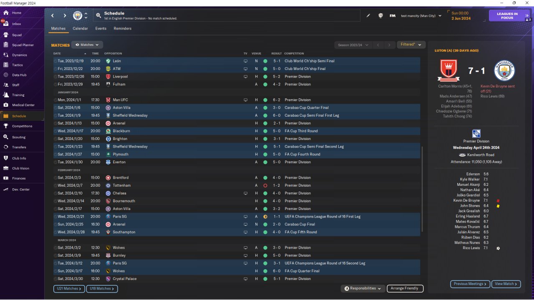The height and width of the screenshot is (300, 534).
Task: Click the red loss indicator on the Tottenham row
Action: tap(265, 185)
